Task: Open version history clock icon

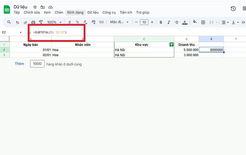Action: click(x=233, y=9)
